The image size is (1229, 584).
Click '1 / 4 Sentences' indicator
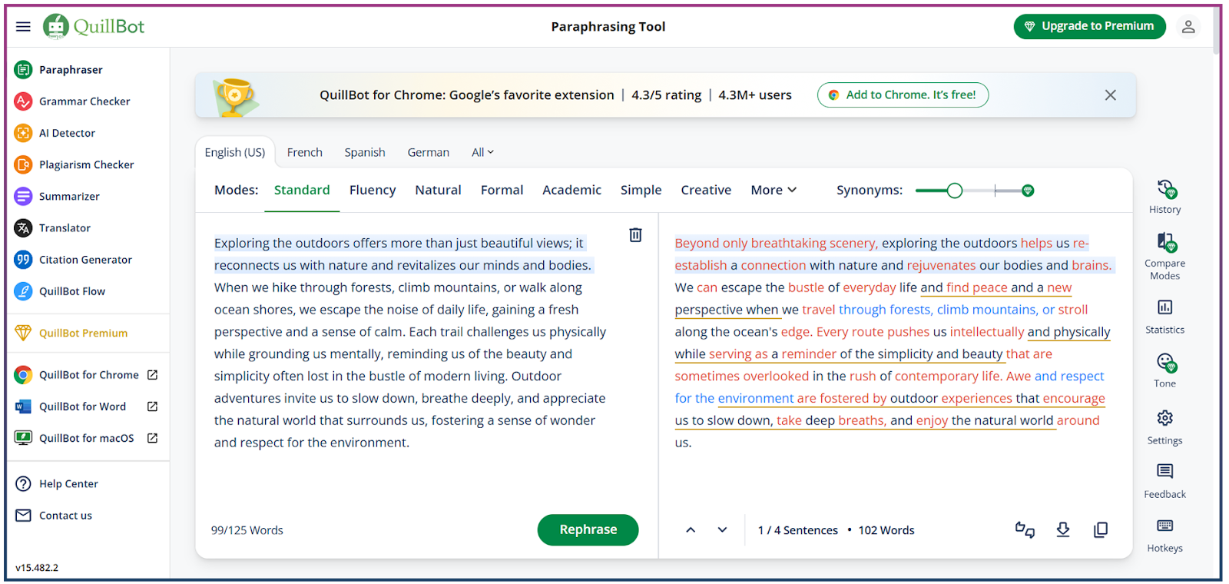tap(797, 531)
